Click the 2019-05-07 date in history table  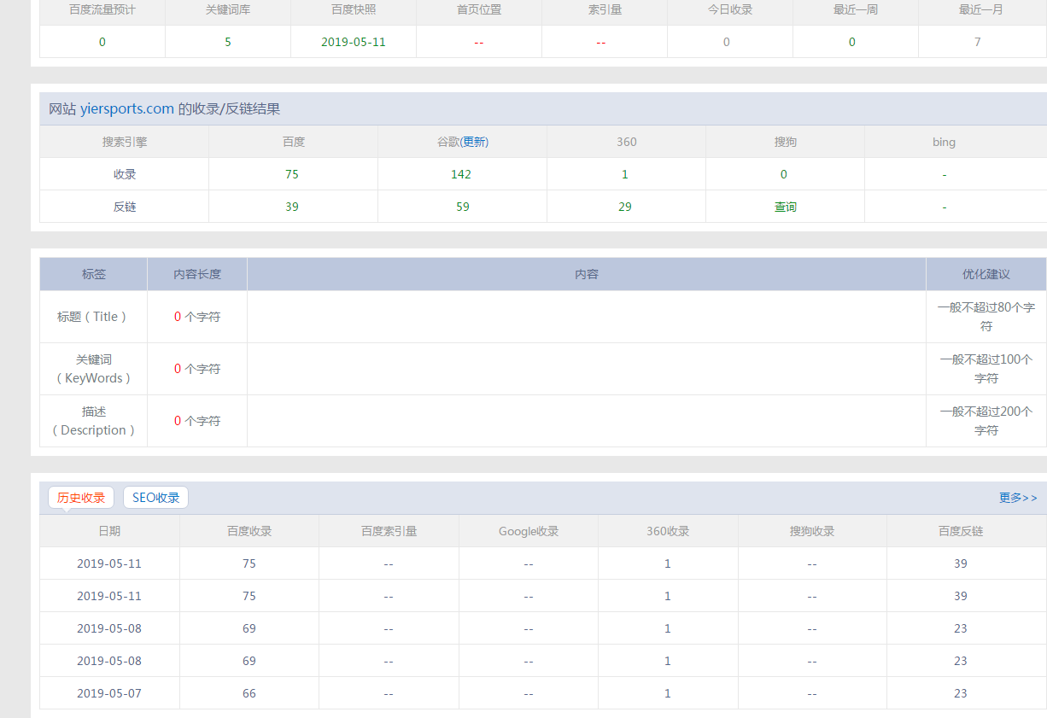point(109,693)
